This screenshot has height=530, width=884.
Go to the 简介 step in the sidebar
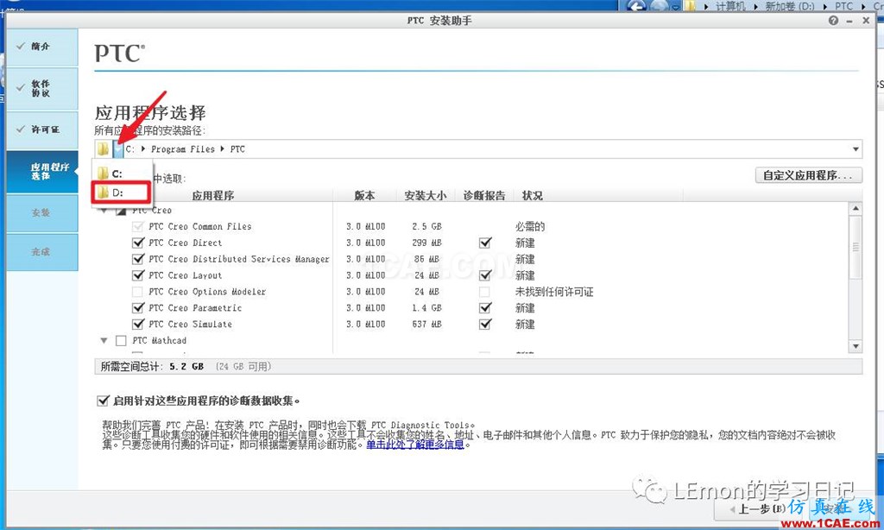(42, 47)
